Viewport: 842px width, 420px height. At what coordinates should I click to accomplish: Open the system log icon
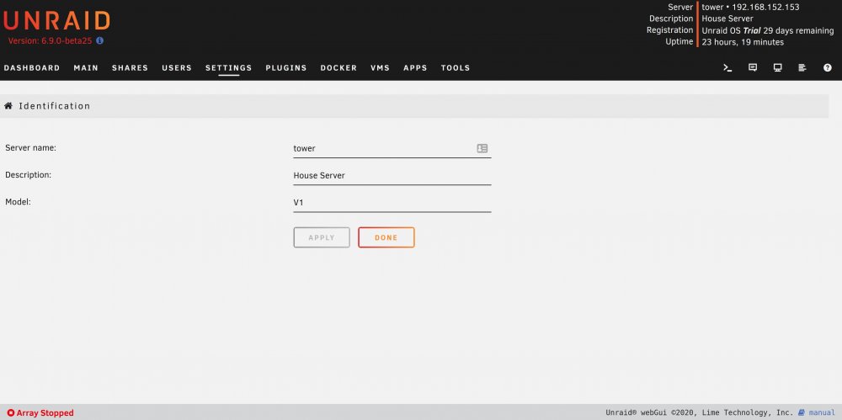point(802,67)
